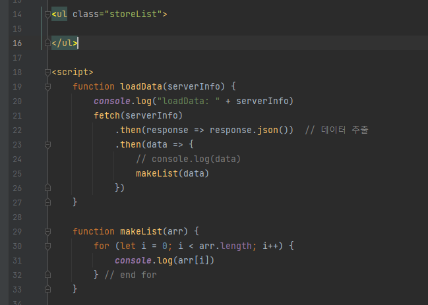Click the fold end marker at line 27
This screenshot has width=428, height=305.
[x=47, y=202]
